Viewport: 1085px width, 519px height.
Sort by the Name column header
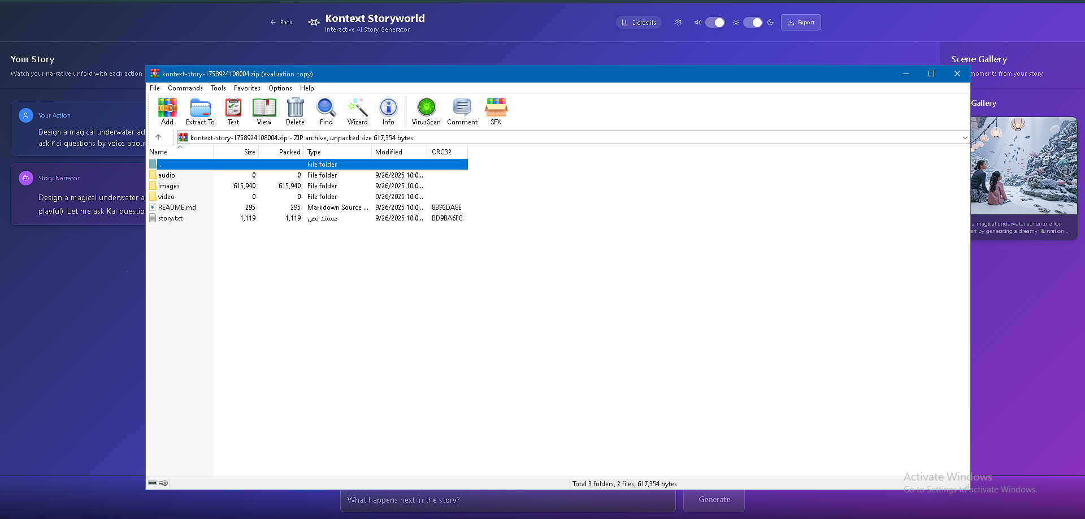click(x=180, y=152)
